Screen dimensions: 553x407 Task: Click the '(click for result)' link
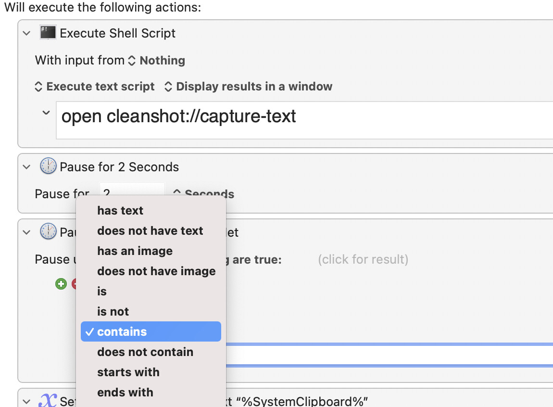tap(363, 259)
